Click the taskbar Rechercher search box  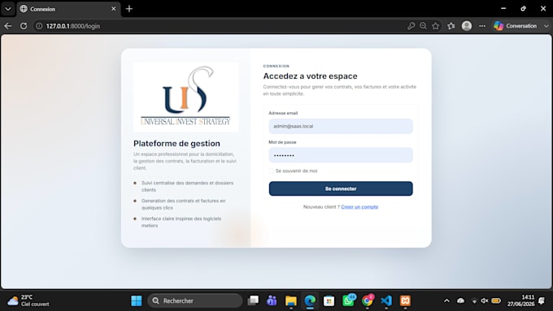coord(195,300)
